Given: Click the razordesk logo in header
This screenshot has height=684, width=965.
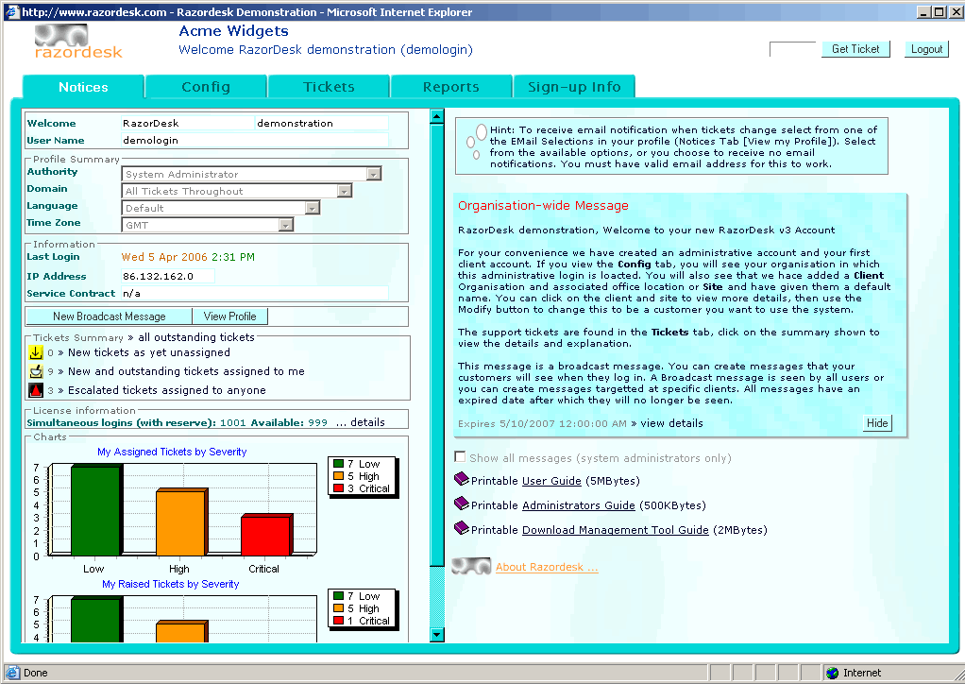Looking at the screenshot, I should tap(78, 42).
